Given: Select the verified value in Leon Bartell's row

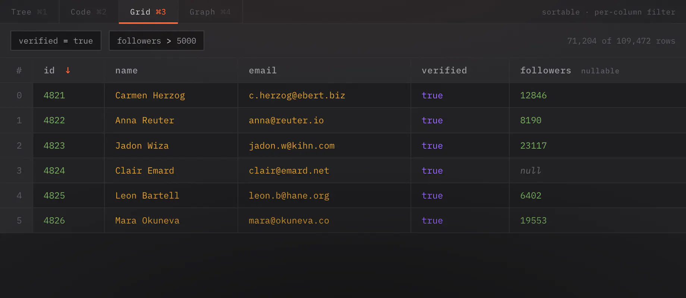Looking at the screenshot, I should [x=432, y=196].
